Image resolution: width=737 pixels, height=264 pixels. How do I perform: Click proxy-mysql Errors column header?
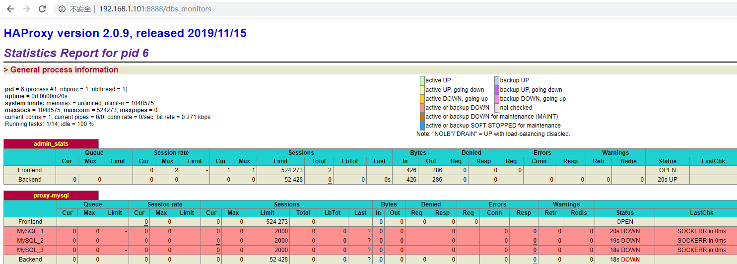click(497, 204)
